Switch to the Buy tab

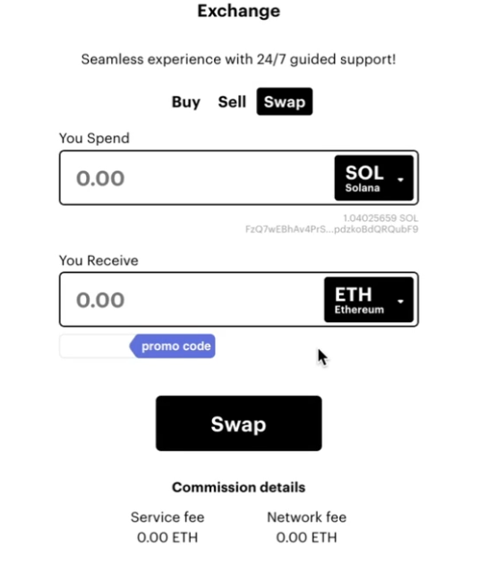(185, 102)
